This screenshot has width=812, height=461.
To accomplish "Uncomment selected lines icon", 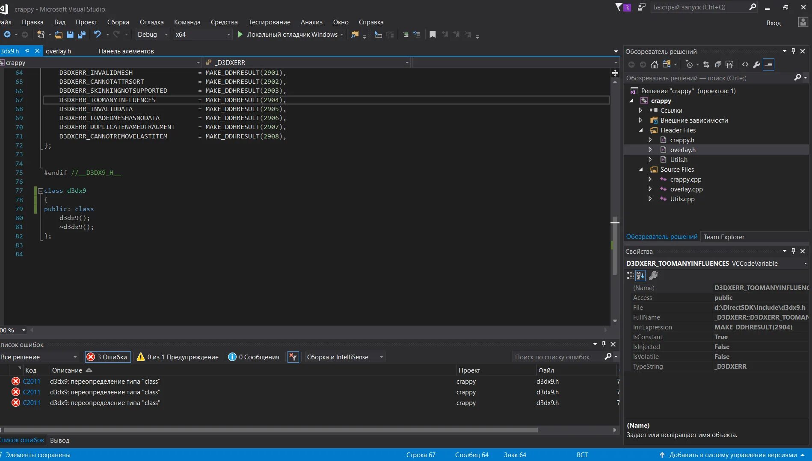I will [x=417, y=35].
